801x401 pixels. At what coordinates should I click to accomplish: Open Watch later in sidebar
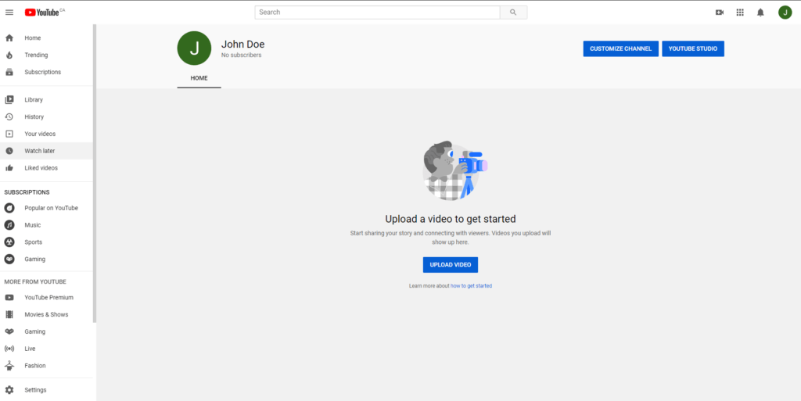pyautogui.click(x=39, y=151)
